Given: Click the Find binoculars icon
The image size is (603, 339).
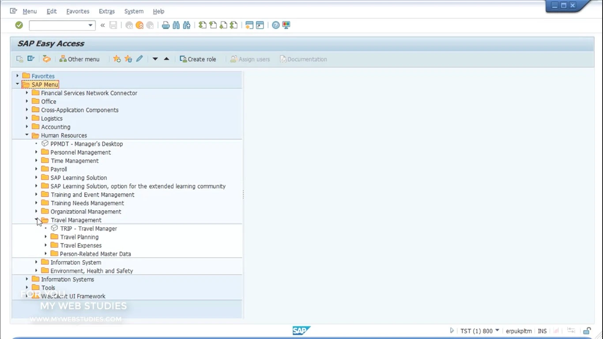Looking at the screenshot, I should click(x=176, y=25).
